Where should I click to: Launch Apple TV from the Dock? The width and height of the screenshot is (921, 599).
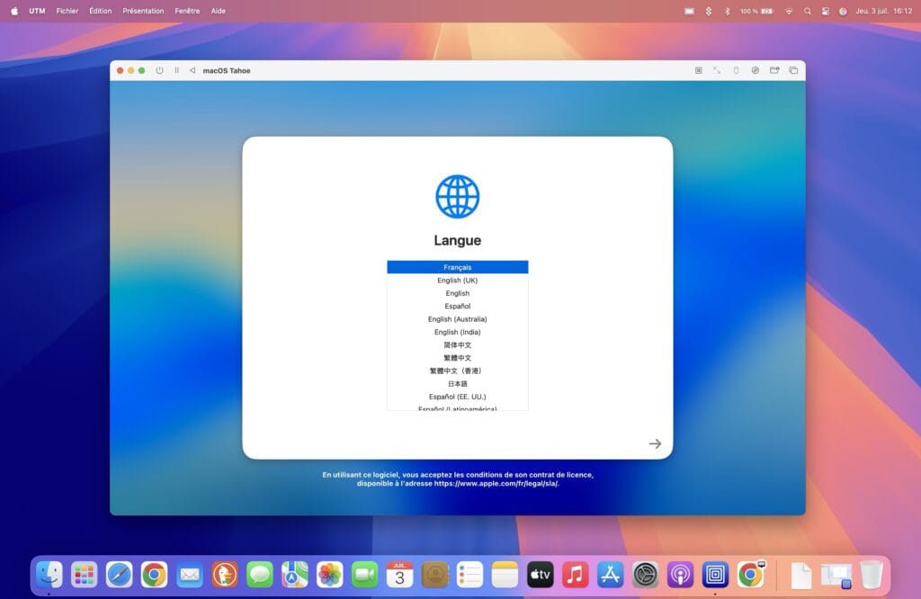click(x=540, y=575)
